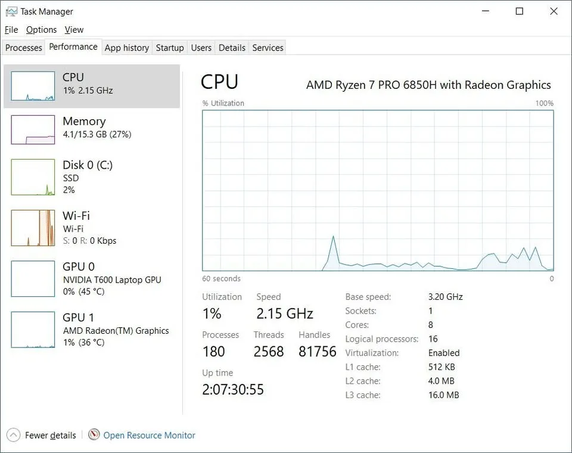Screen dimensions: 572x453
Task: Click the Resource Monitor icon near bottom
Action: (x=94, y=435)
